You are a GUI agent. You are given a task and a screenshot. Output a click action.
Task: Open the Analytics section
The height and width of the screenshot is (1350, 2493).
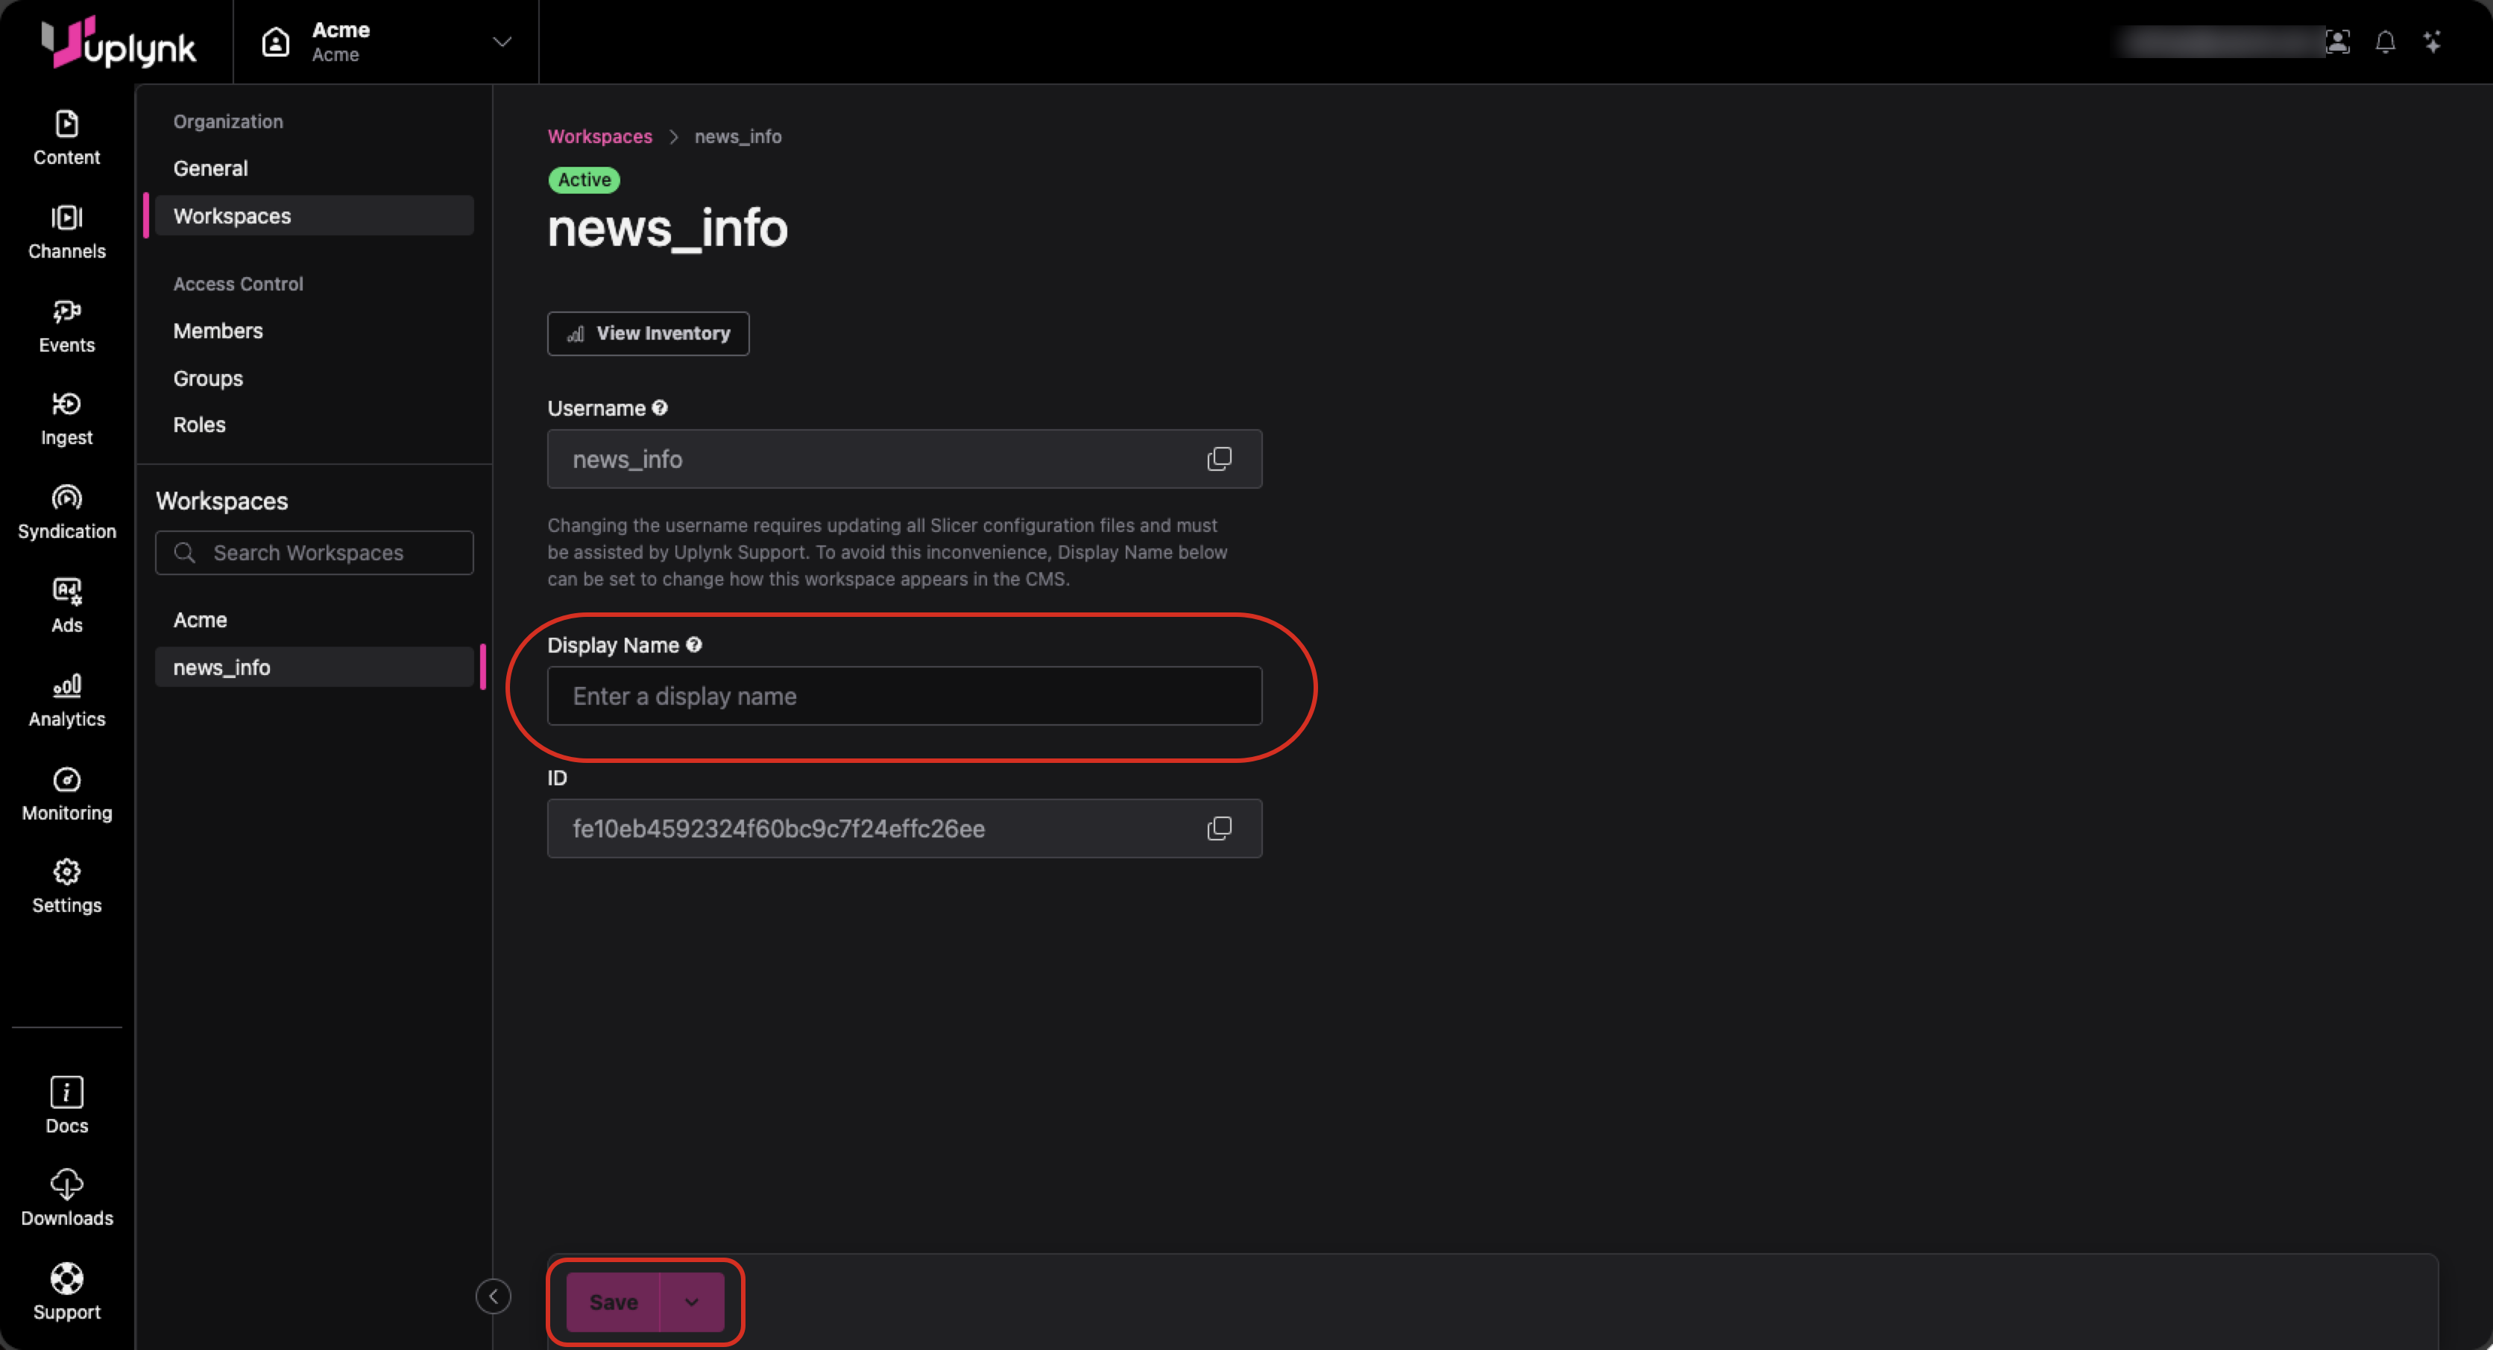[x=67, y=700]
